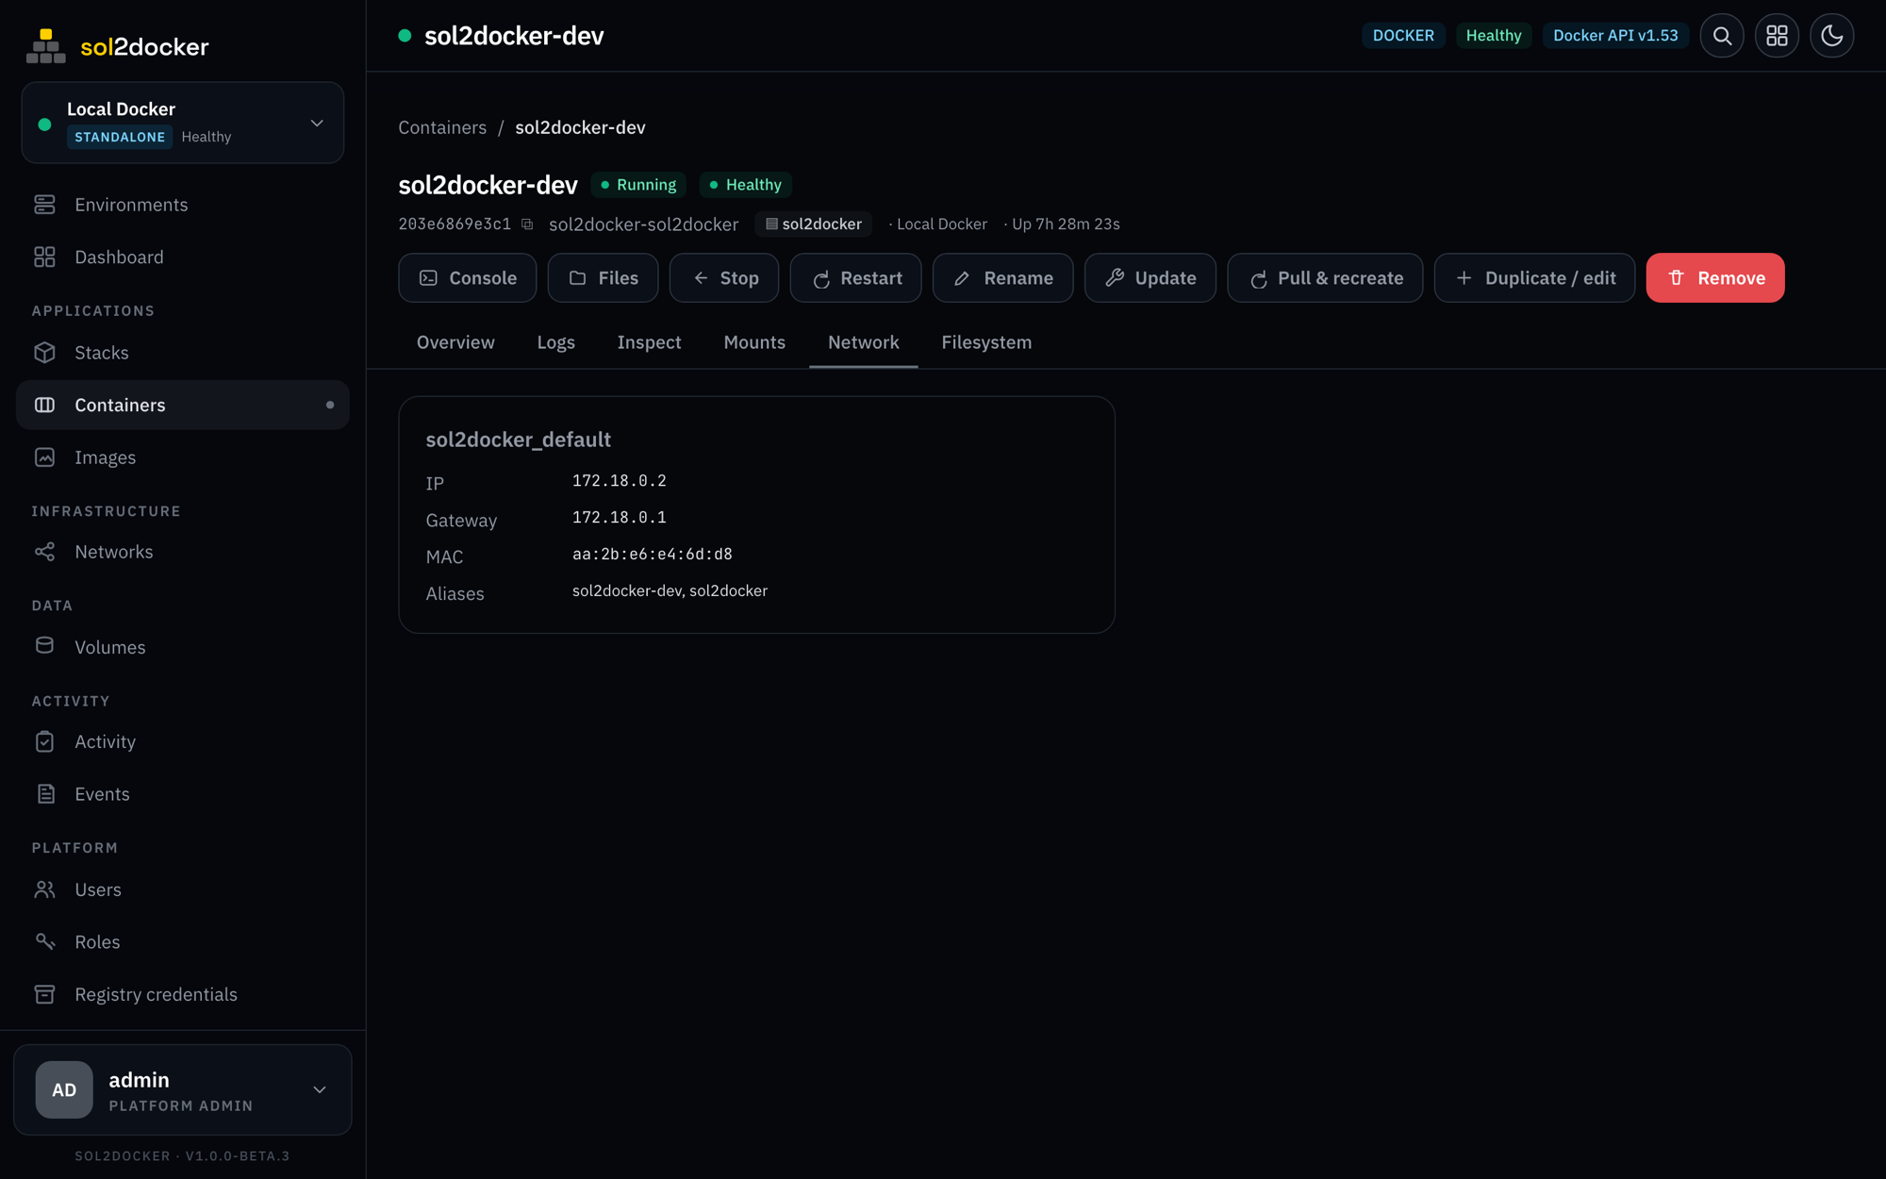Click the Running status badge

638,185
